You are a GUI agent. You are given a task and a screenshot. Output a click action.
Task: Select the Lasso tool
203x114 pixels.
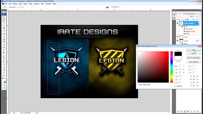point(4,22)
